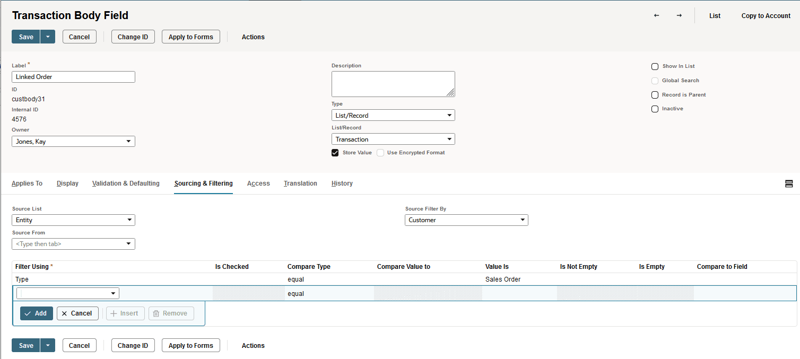Click Copy to Account
The height and width of the screenshot is (359, 800).
tap(766, 16)
